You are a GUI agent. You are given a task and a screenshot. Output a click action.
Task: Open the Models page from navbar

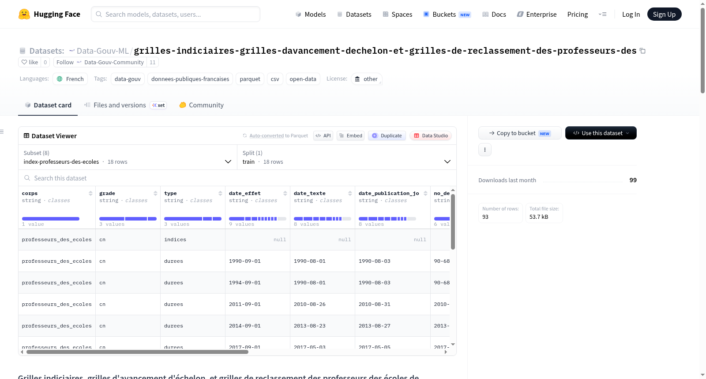(x=311, y=14)
